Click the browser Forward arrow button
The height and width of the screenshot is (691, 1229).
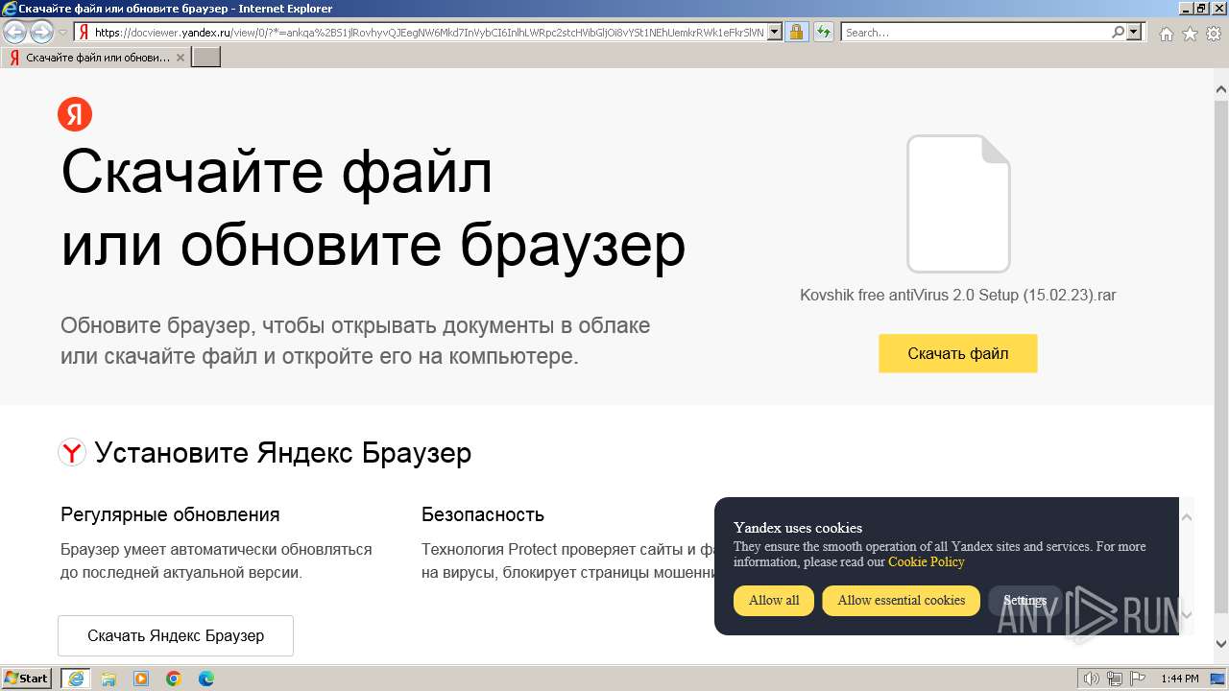point(41,33)
